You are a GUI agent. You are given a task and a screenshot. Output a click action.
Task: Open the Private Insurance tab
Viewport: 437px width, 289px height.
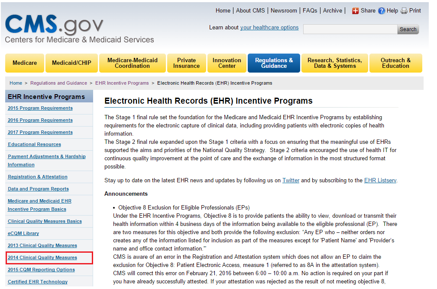pyautogui.click(x=186, y=63)
